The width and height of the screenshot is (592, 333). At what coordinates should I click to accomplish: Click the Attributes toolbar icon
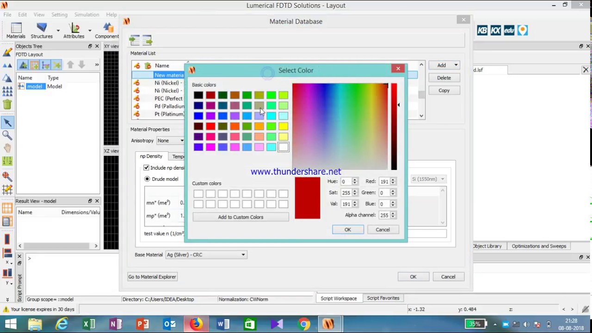[74, 31]
